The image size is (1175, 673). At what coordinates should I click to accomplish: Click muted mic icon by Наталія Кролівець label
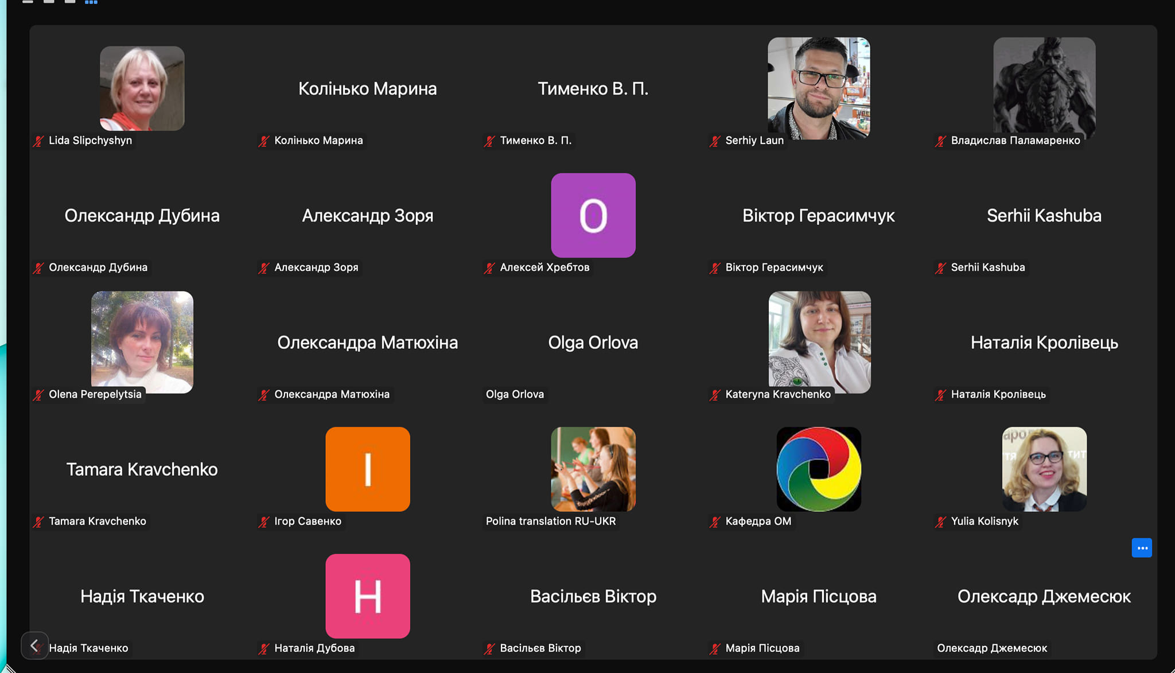click(x=940, y=395)
